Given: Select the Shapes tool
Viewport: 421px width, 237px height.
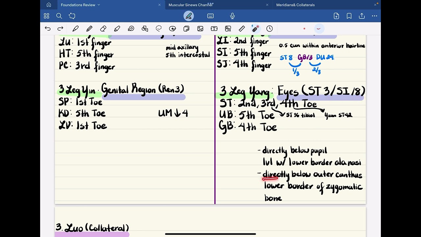Looking at the screenshot, I should tap(145, 29).
